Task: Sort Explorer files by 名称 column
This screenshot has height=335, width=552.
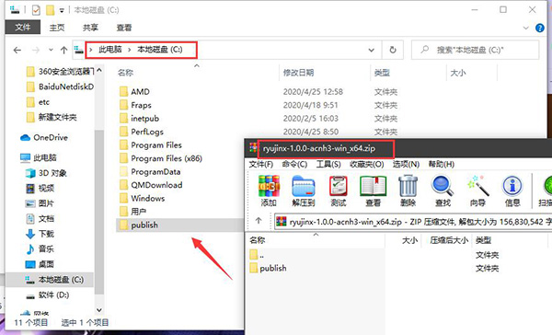Action: pyautogui.click(x=125, y=73)
